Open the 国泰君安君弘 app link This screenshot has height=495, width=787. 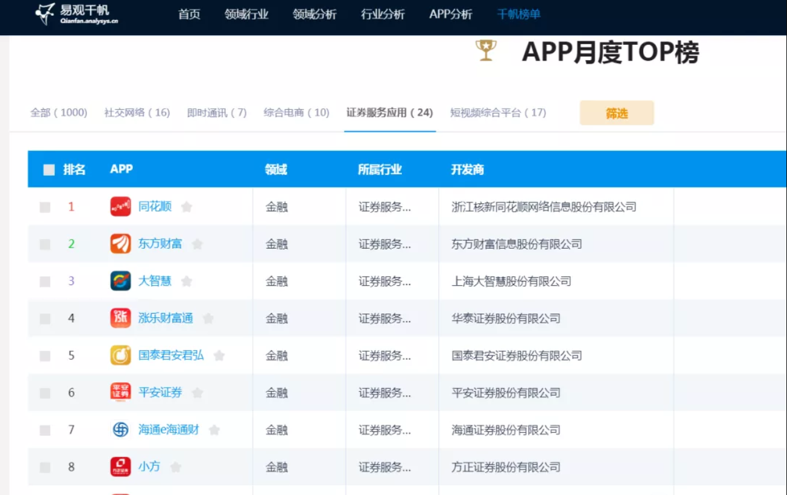pos(171,355)
